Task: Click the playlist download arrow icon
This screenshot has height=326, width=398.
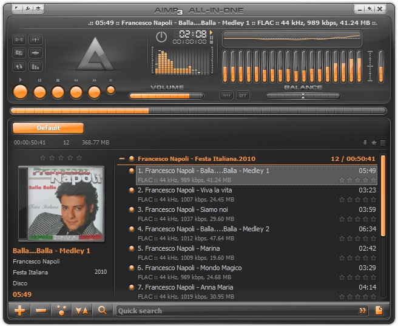Action: click(365, 143)
